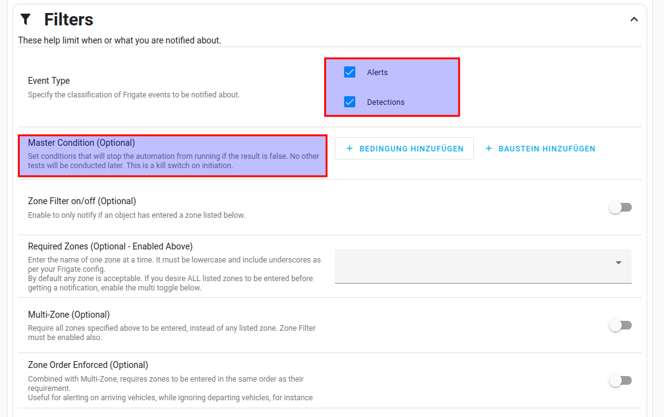Click the Alerts label text
The image size is (664, 417).
coord(377,72)
